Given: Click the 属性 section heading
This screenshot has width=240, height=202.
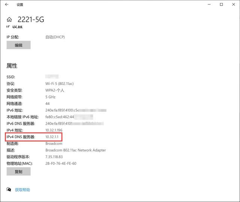Looking at the screenshot, I should [x=12, y=66].
